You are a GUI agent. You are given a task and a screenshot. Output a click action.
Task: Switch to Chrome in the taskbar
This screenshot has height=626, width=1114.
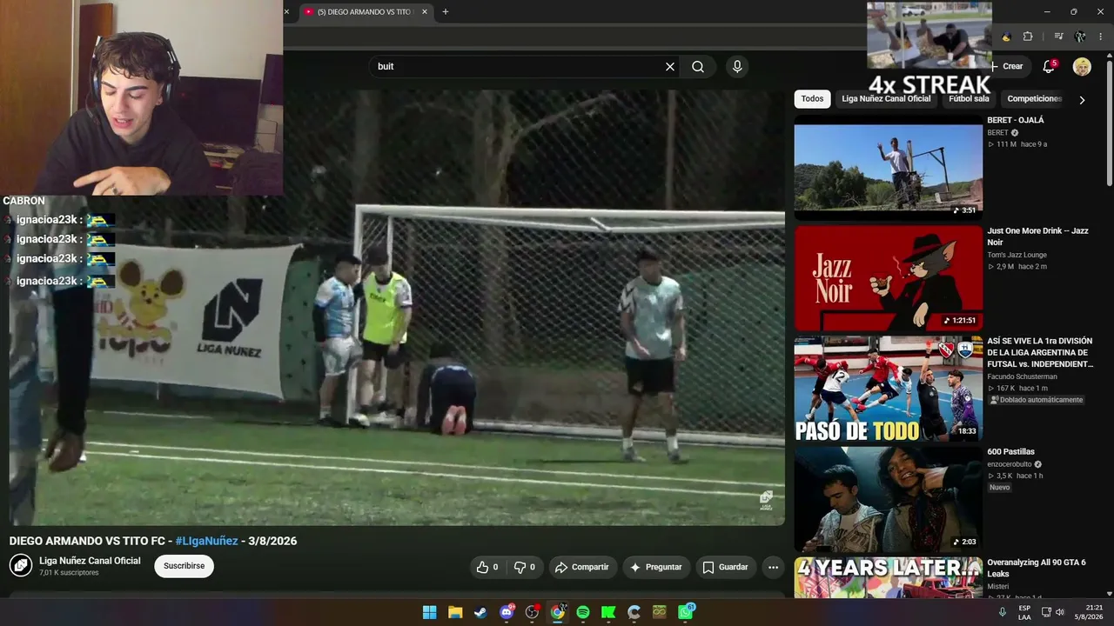click(558, 612)
